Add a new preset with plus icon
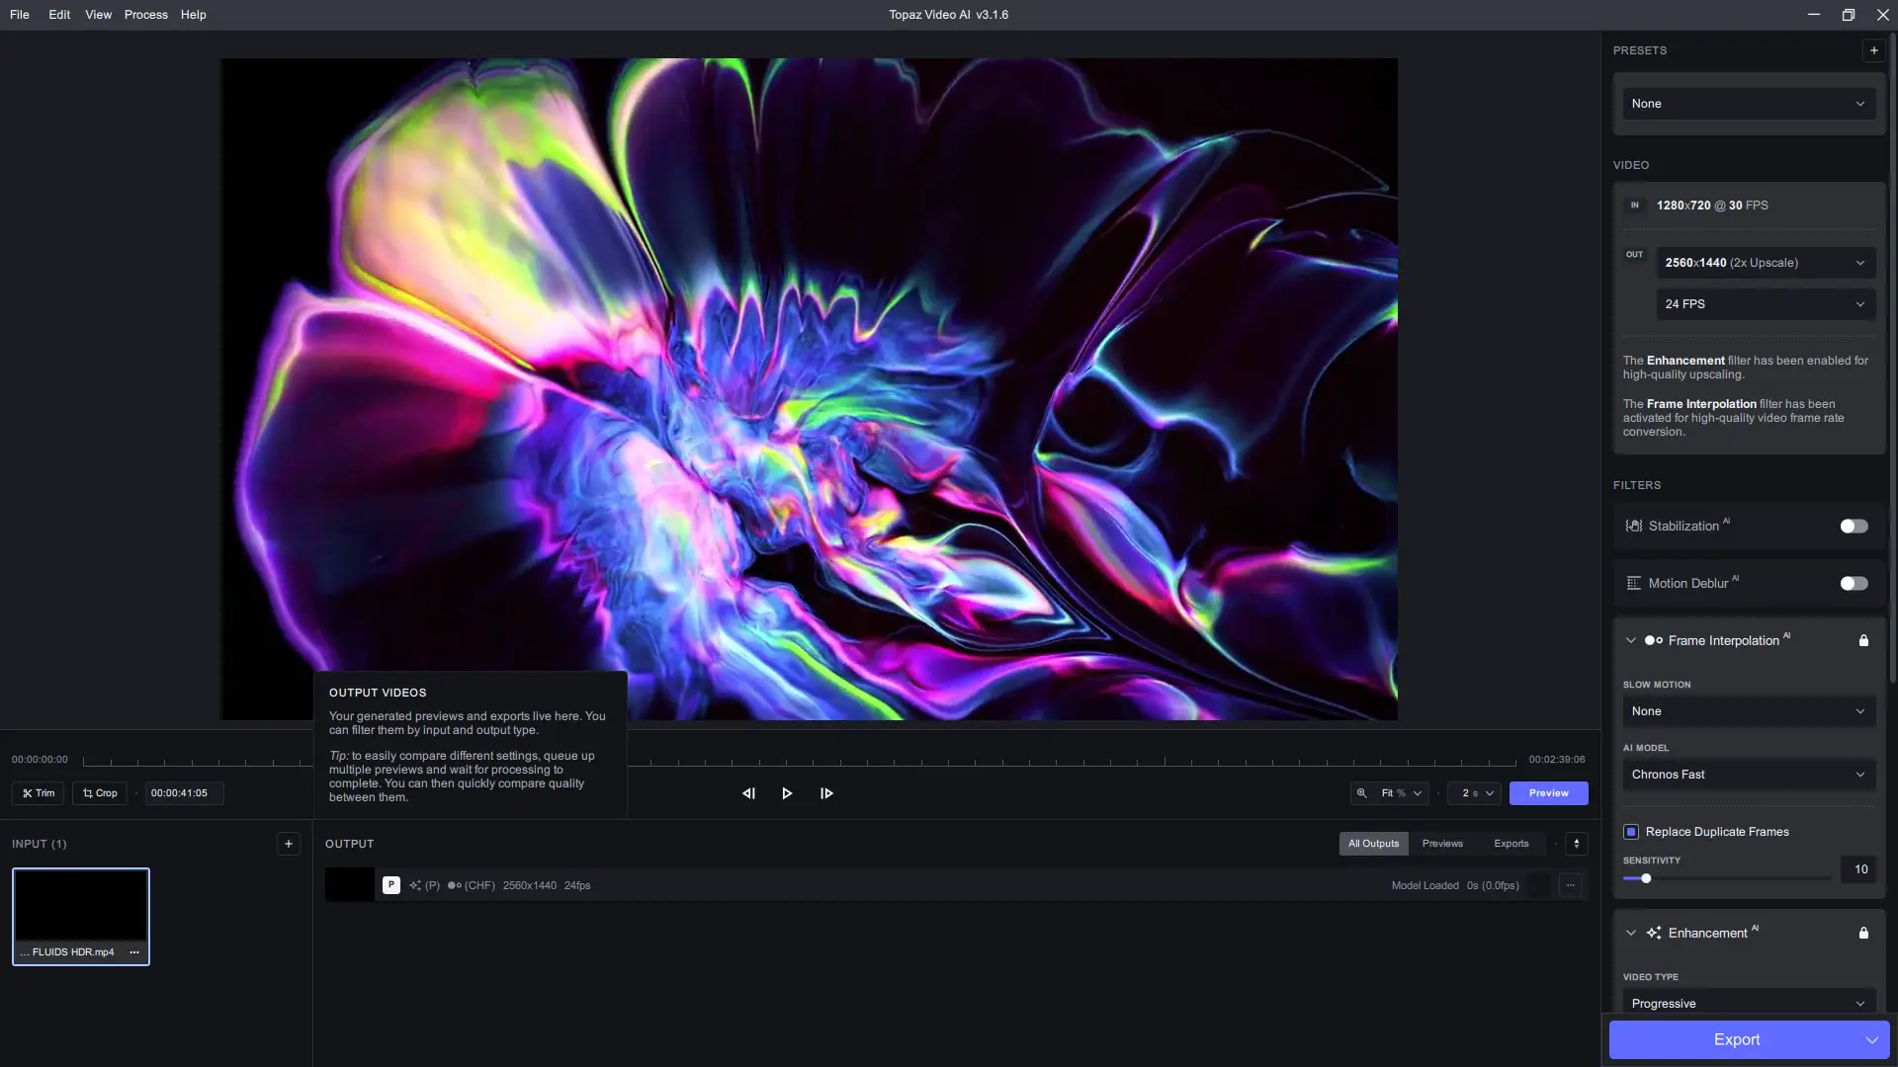Image resolution: width=1898 pixels, height=1067 pixels. pos(1873,50)
